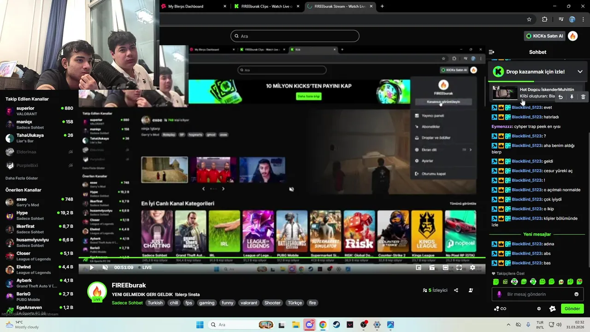Click the 5 İzleyici viewer count
Viewport: 590px width, 332px height.
pos(435,290)
